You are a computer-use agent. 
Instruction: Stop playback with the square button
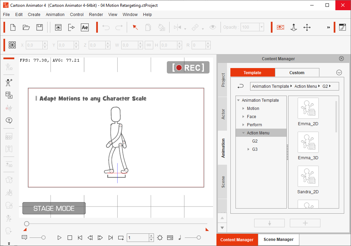click(70, 238)
